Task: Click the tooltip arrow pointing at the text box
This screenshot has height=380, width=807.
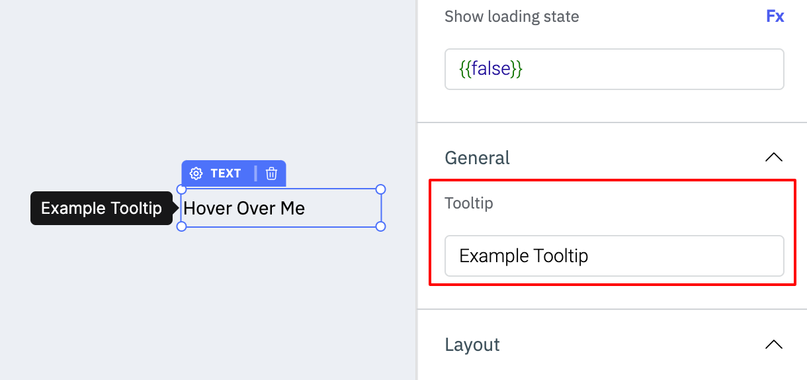Action: [x=176, y=209]
